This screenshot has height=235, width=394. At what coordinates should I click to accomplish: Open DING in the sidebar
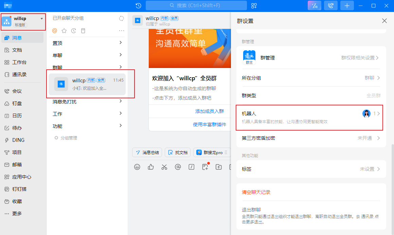tap(22, 140)
